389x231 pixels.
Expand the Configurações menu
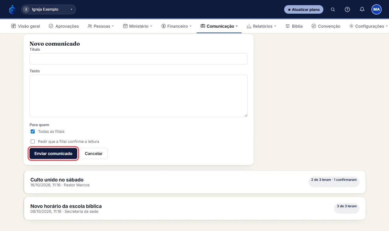(369, 26)
